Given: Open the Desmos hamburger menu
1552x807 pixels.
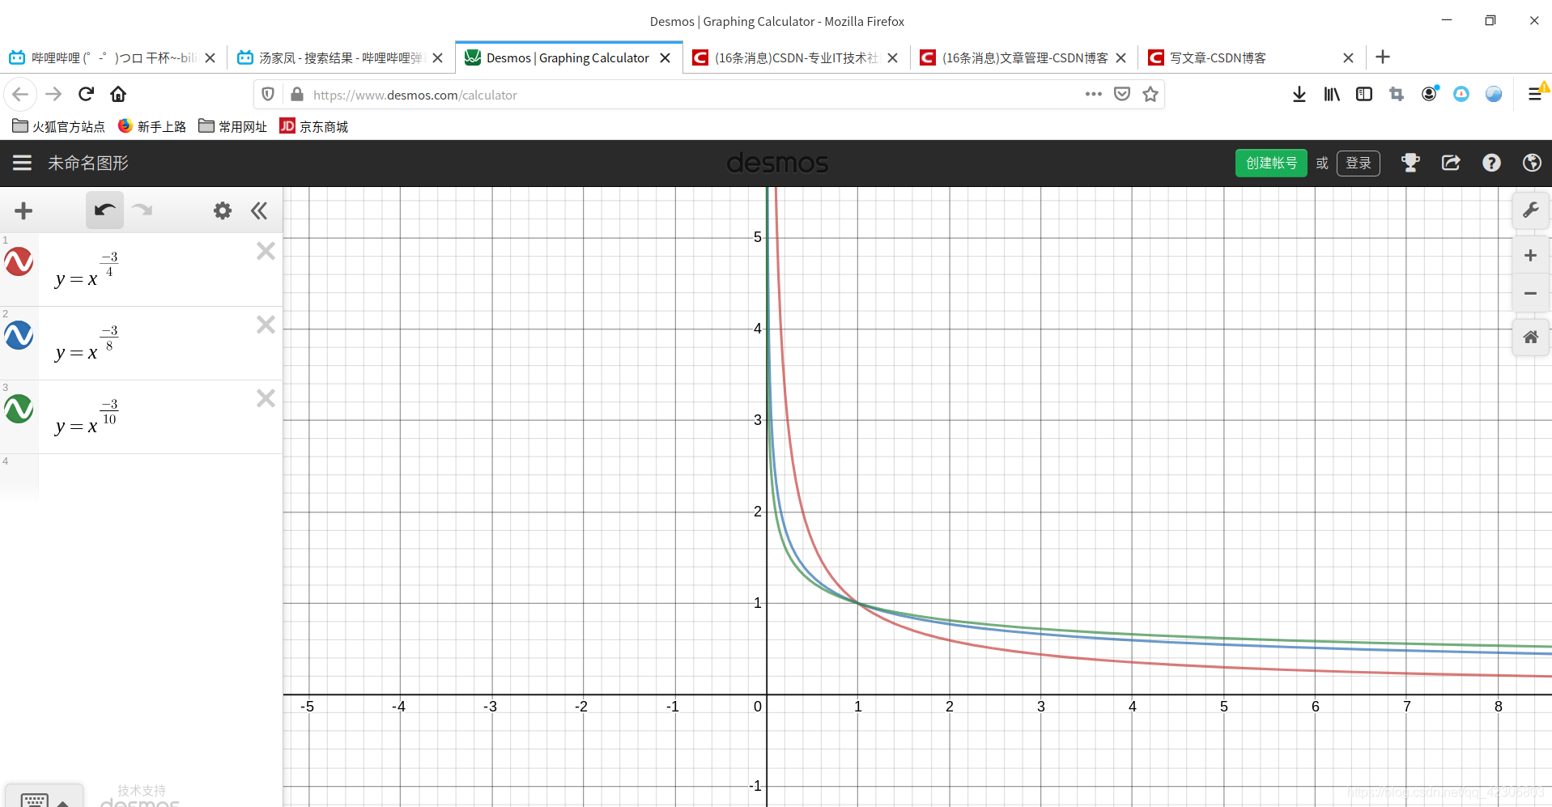Looking at the screenshot, I should coord(22,163).
